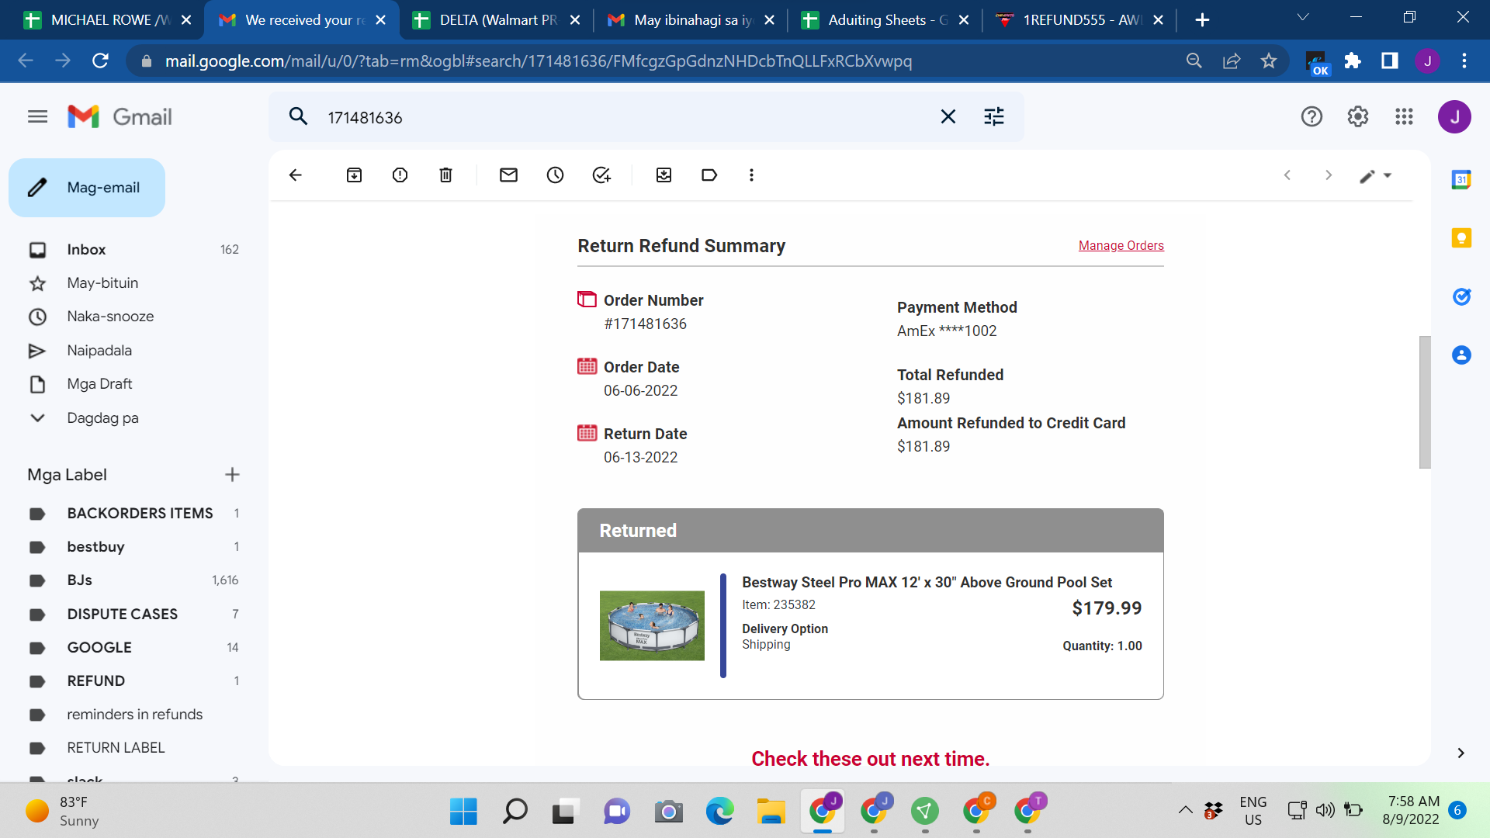Screen dimensions: 1490x838
Task: Open reminders in refunds label
Action: click(x=134, y=715)
